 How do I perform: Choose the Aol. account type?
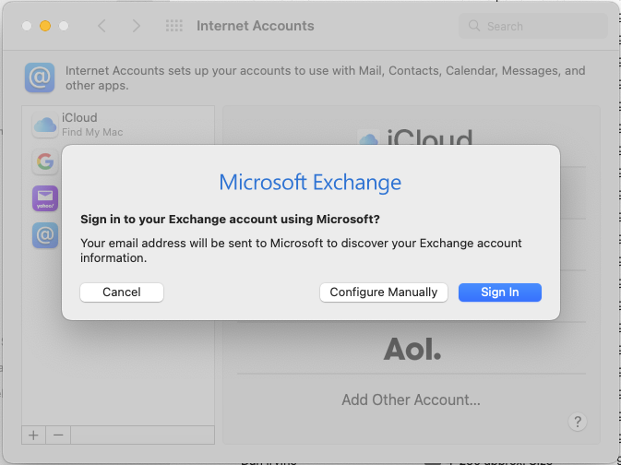[x=412, y=349]
